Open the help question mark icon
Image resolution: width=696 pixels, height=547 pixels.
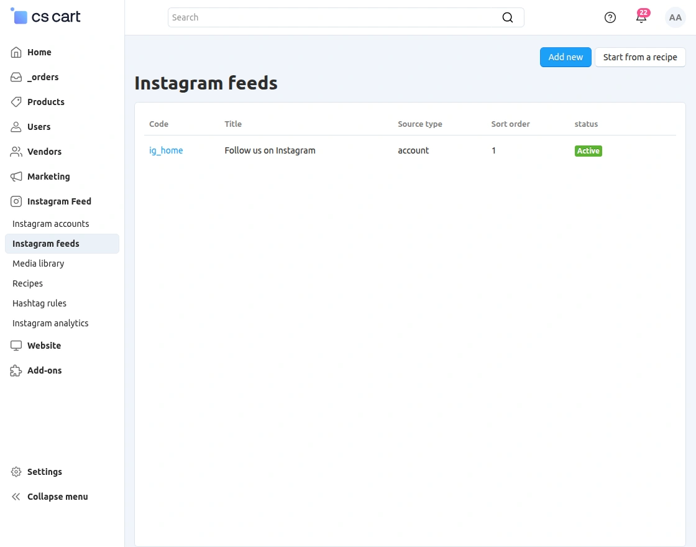(x=610, y=17)
